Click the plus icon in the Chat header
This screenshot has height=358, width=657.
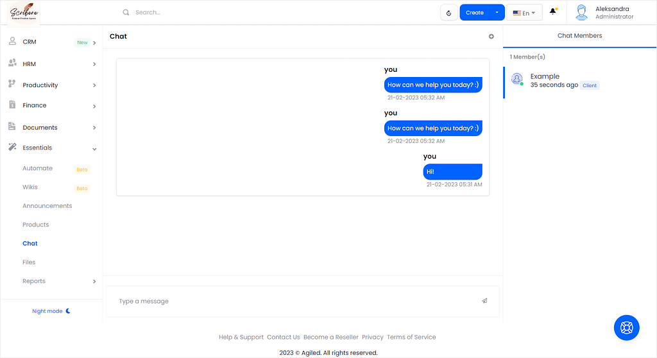click(491, 37)
